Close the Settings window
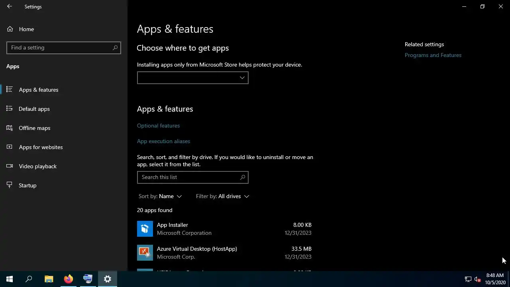 501,6
